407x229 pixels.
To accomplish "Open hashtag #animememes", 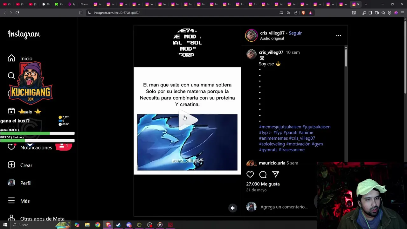I will coord(273,138).
